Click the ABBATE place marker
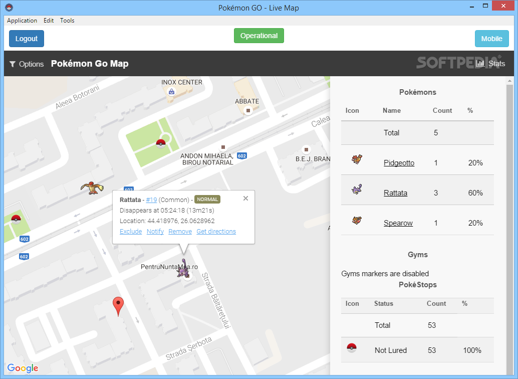 (248, 110)
